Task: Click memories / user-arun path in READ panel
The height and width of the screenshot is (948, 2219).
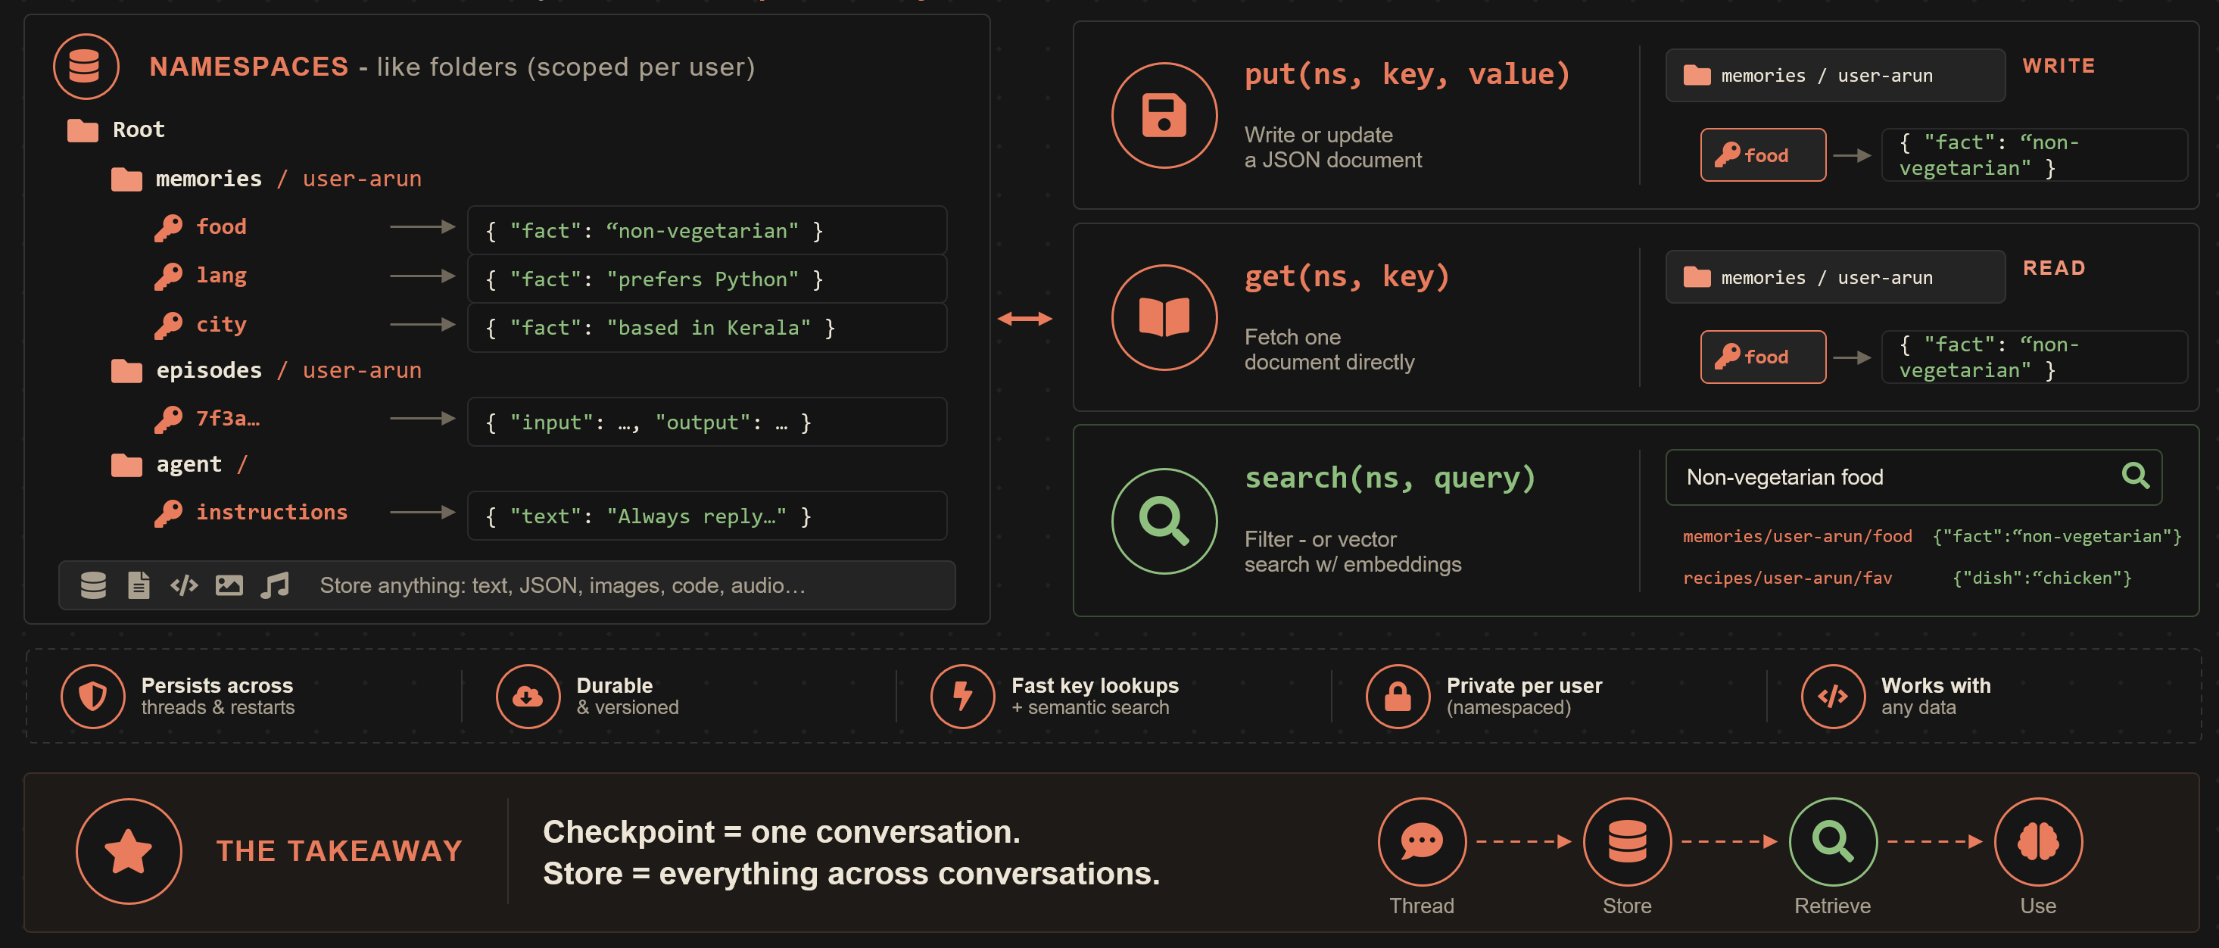Action: coord(1835,276)
